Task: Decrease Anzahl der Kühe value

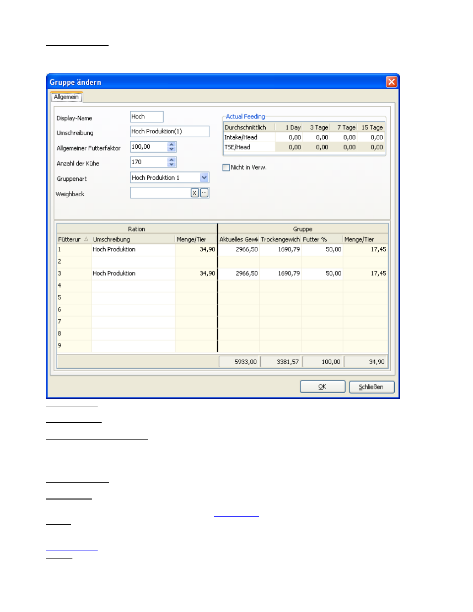Action: pyautogui.click(x=172, y=165)
